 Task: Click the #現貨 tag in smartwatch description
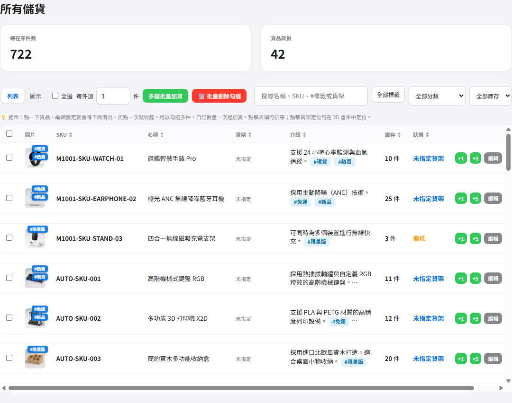320,162
